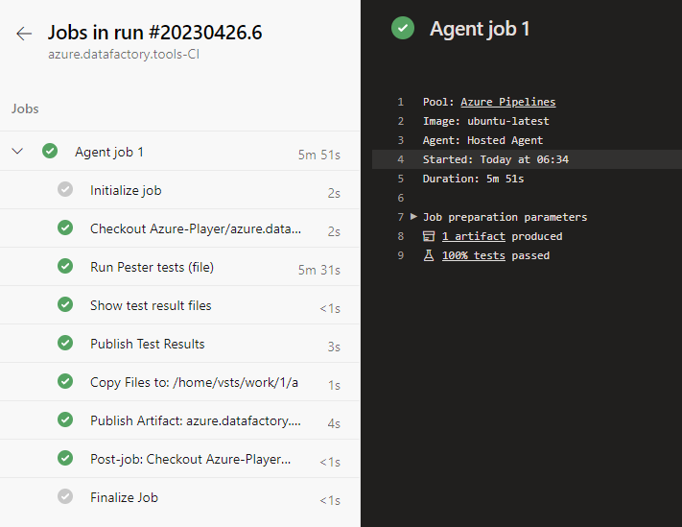Open Post-job: Checkout Azure-Player... step
Viewport: 682px width, 527px height.
coord(180,458)
